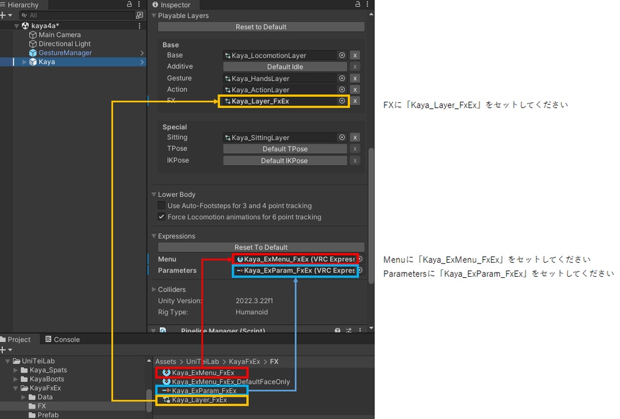Click the Hierarchy panel lock icon

tap(130, 4)
